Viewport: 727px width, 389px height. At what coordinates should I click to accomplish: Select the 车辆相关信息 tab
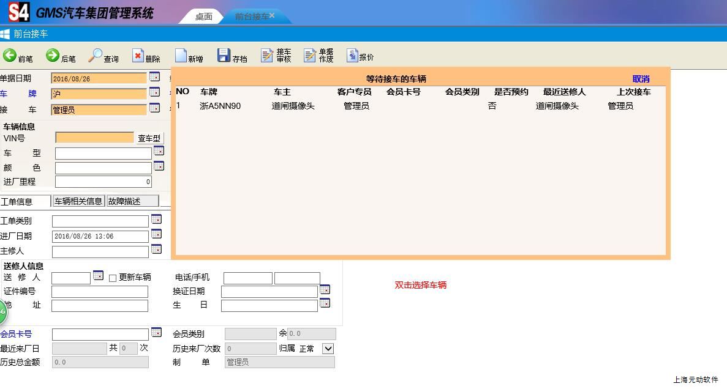pos(78,201)
